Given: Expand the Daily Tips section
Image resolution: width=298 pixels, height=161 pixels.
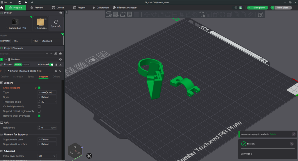Looking at the screenshot, I should pyautogui.click(x=246, y=154).
